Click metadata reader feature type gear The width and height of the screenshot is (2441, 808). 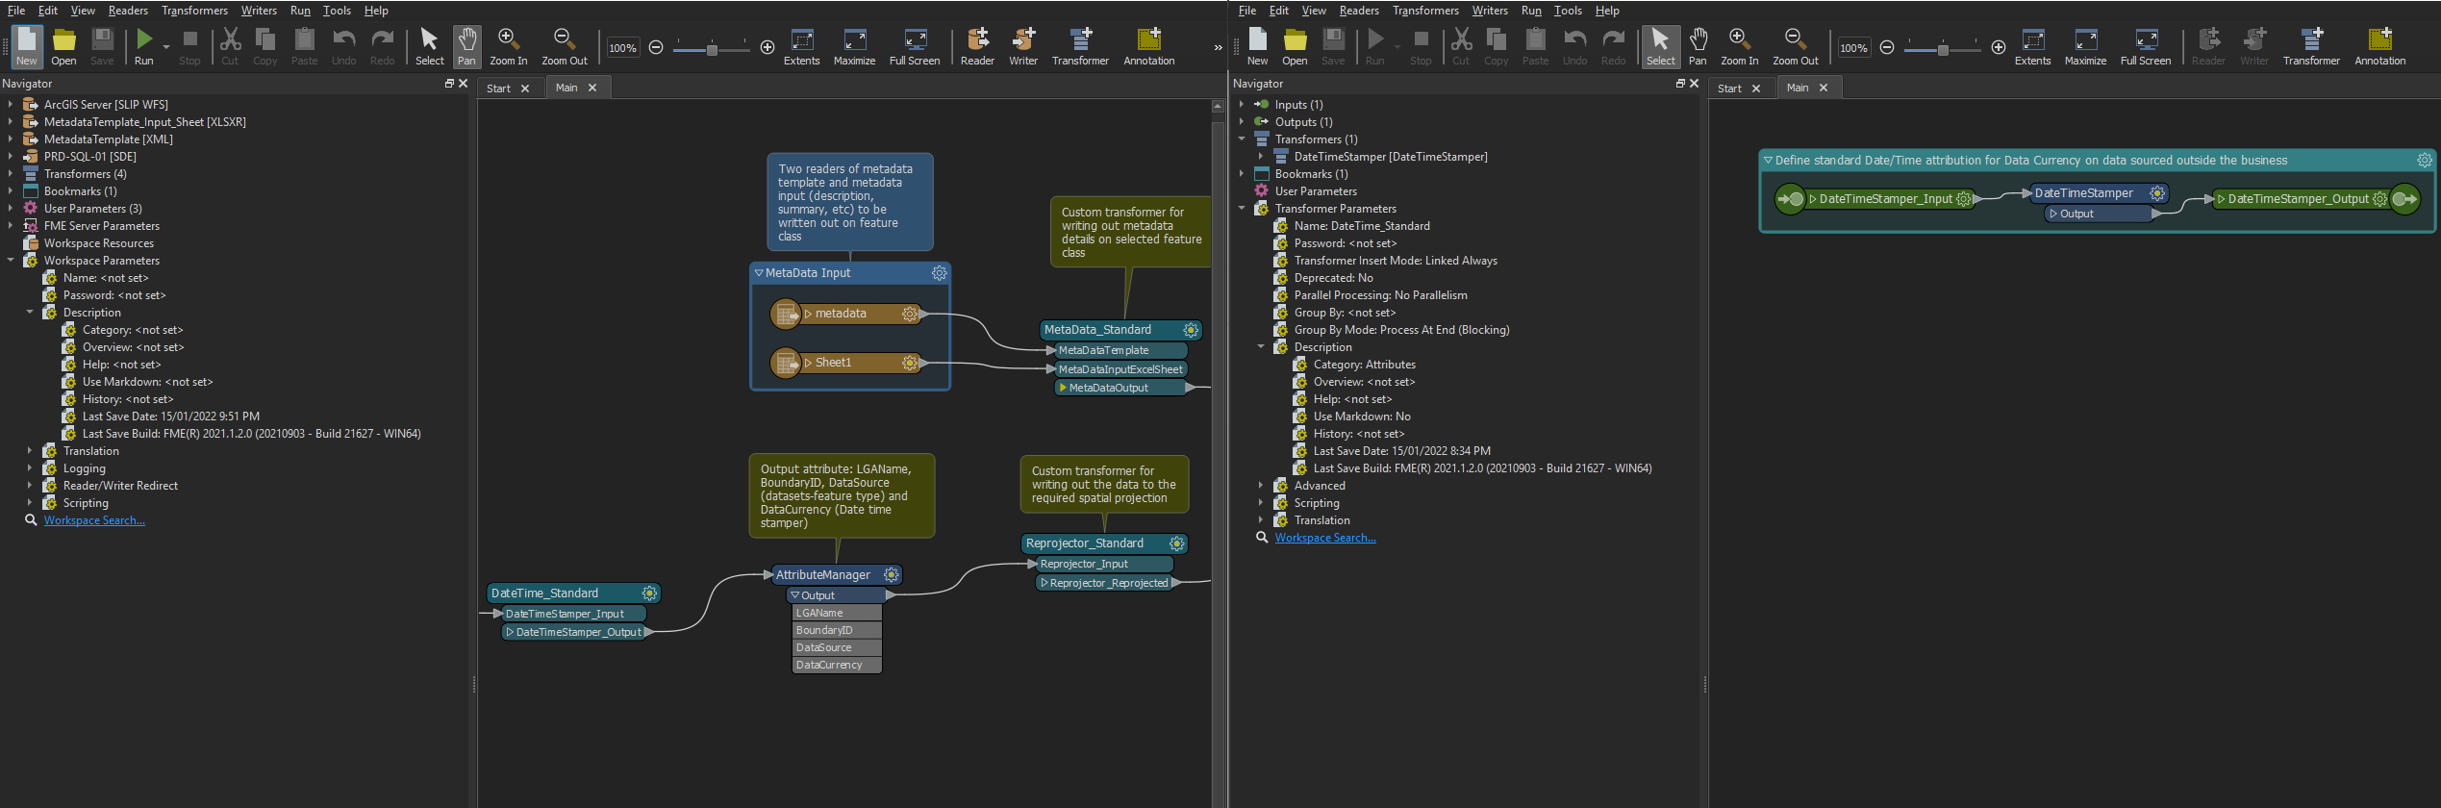[909, 314]
